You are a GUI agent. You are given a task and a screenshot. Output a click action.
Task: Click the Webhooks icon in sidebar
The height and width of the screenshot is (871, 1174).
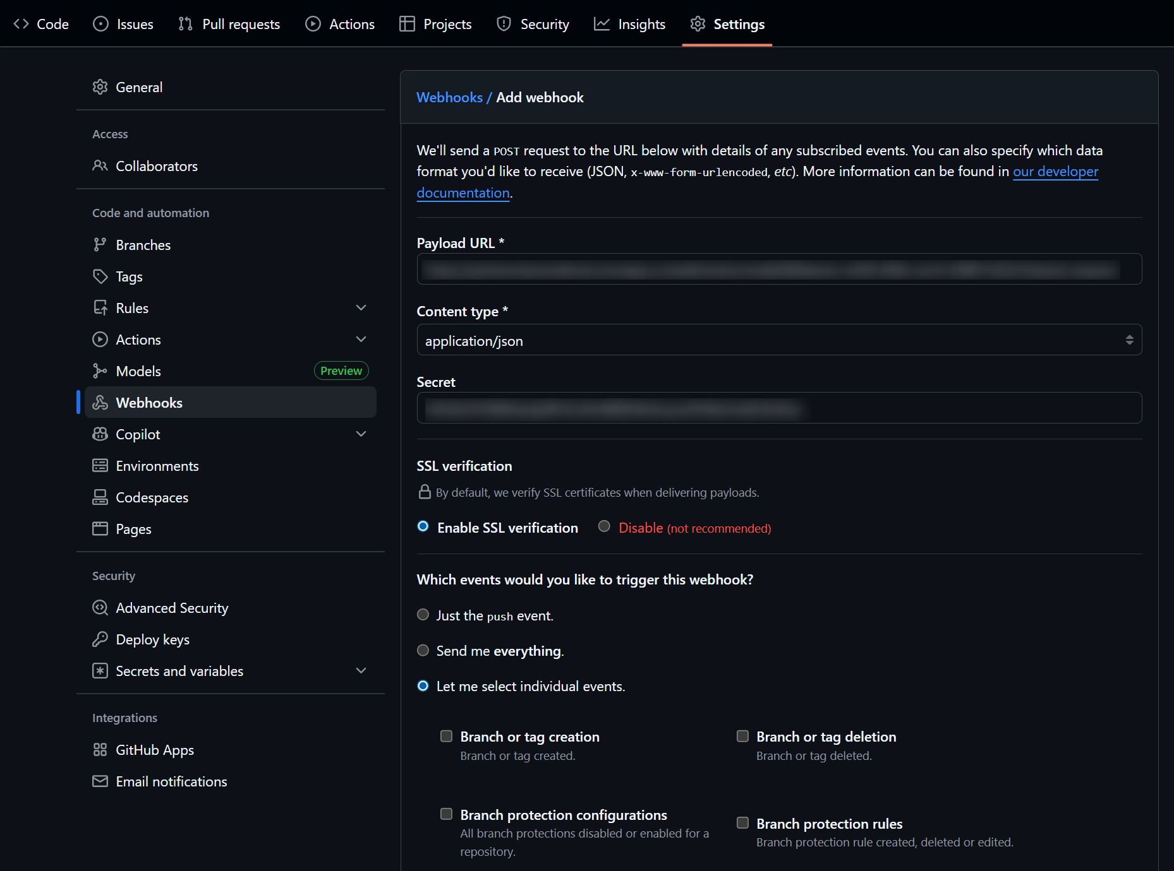tap(100, 403)
